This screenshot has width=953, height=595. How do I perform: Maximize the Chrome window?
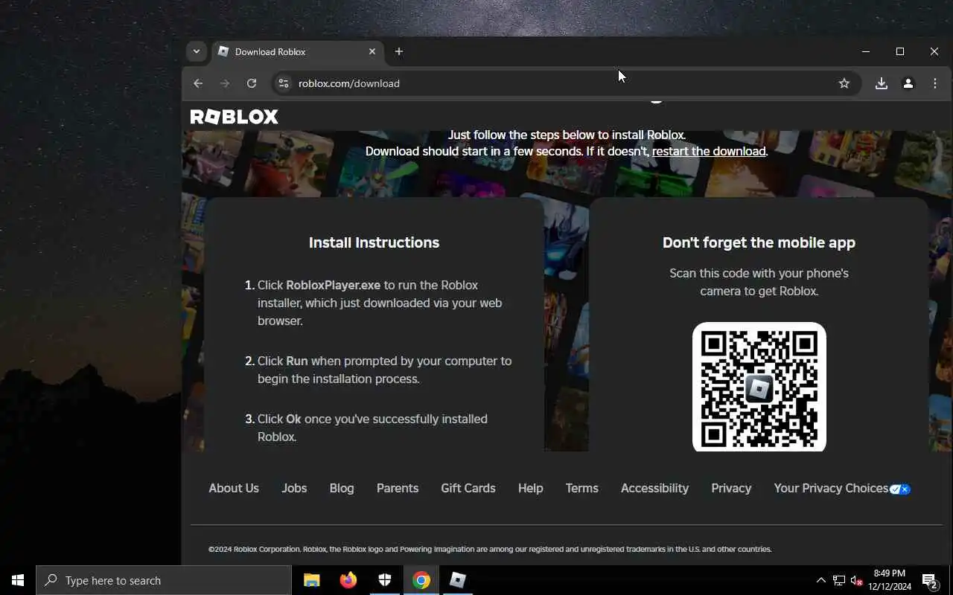[x=900, y=51]
